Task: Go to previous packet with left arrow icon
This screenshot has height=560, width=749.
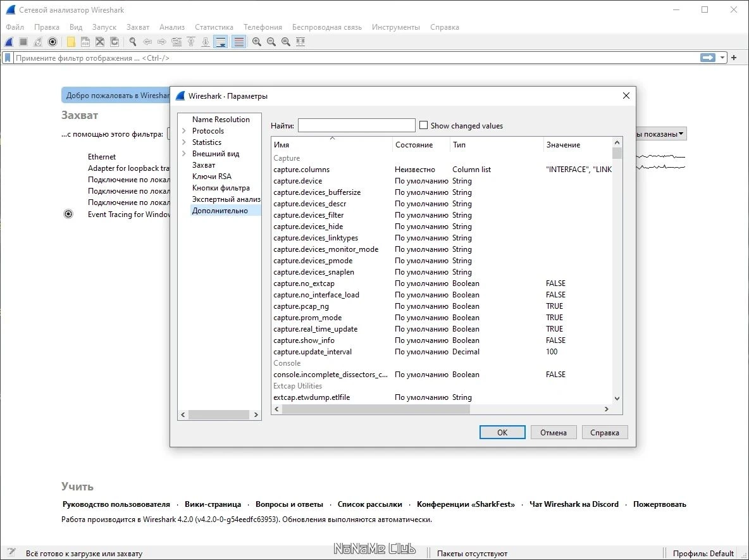Action: [x=147, y=42]
